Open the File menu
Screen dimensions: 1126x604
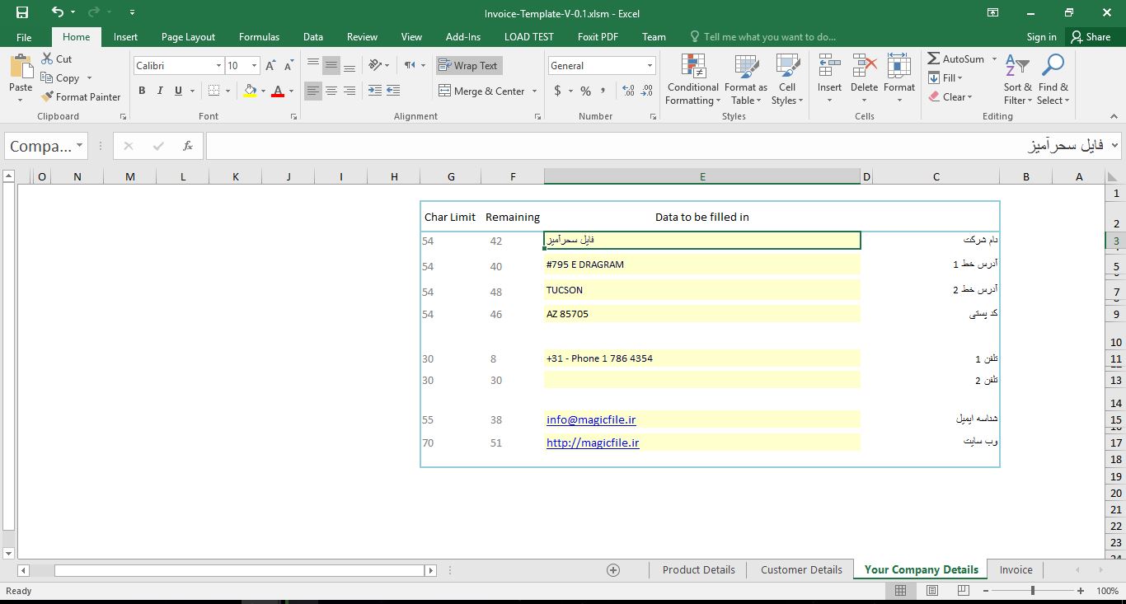coord(24,37)
